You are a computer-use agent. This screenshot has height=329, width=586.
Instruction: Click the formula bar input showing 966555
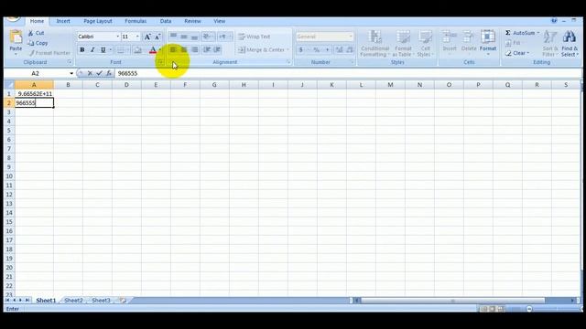click(x=348, y=73)
